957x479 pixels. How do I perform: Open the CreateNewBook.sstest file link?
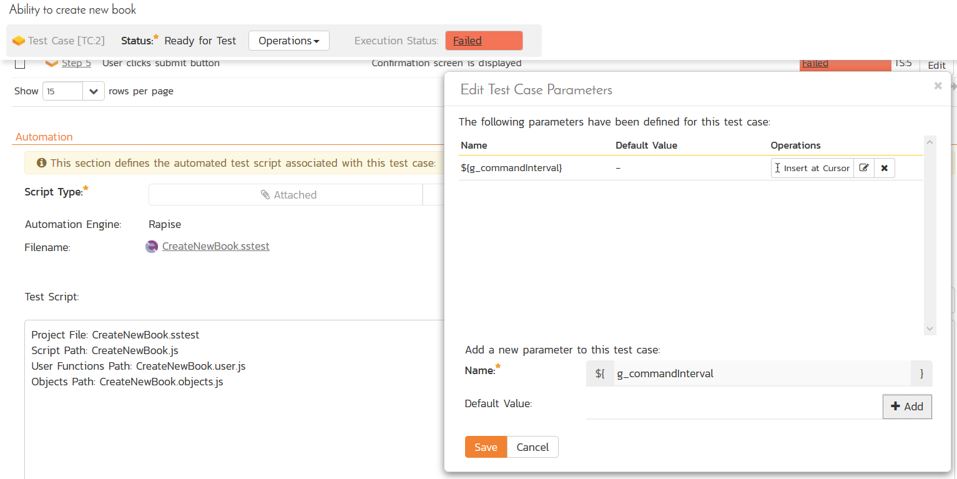point(215,247)
